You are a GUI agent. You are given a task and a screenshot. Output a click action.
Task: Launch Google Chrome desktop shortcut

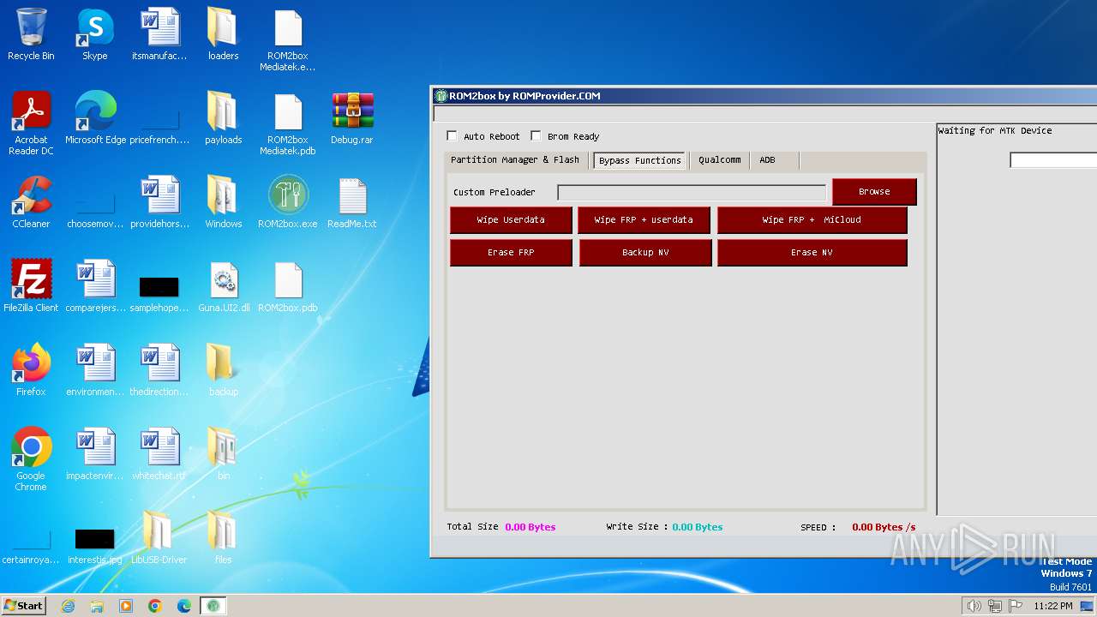pyautogui.click(x=31, y=459)
